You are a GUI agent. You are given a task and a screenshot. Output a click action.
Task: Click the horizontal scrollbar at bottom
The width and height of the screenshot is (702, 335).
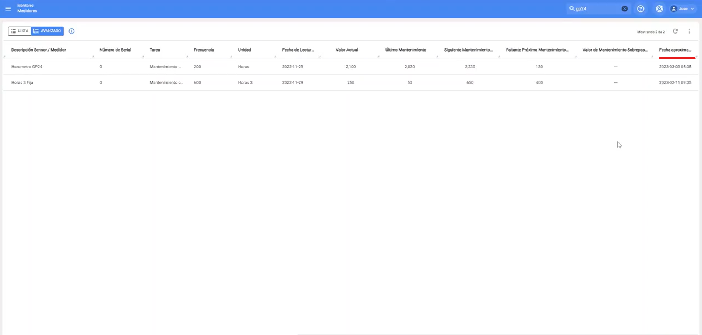click(x=497, y=334)
